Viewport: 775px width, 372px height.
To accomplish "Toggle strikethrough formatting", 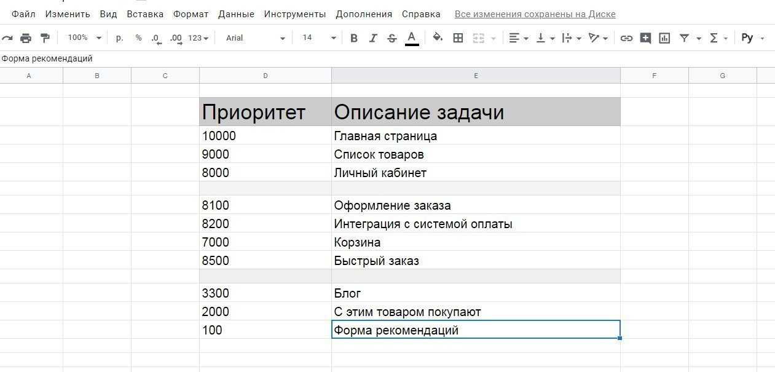I will [x=392, y=38].
